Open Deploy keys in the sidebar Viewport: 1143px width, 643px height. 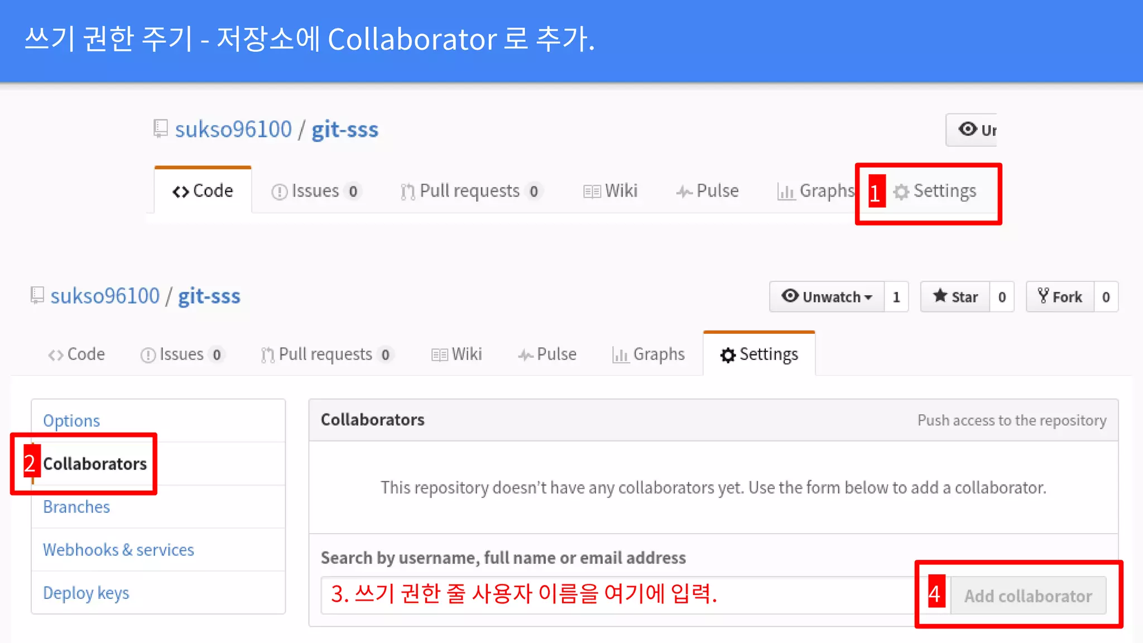[x=86, y=593]
